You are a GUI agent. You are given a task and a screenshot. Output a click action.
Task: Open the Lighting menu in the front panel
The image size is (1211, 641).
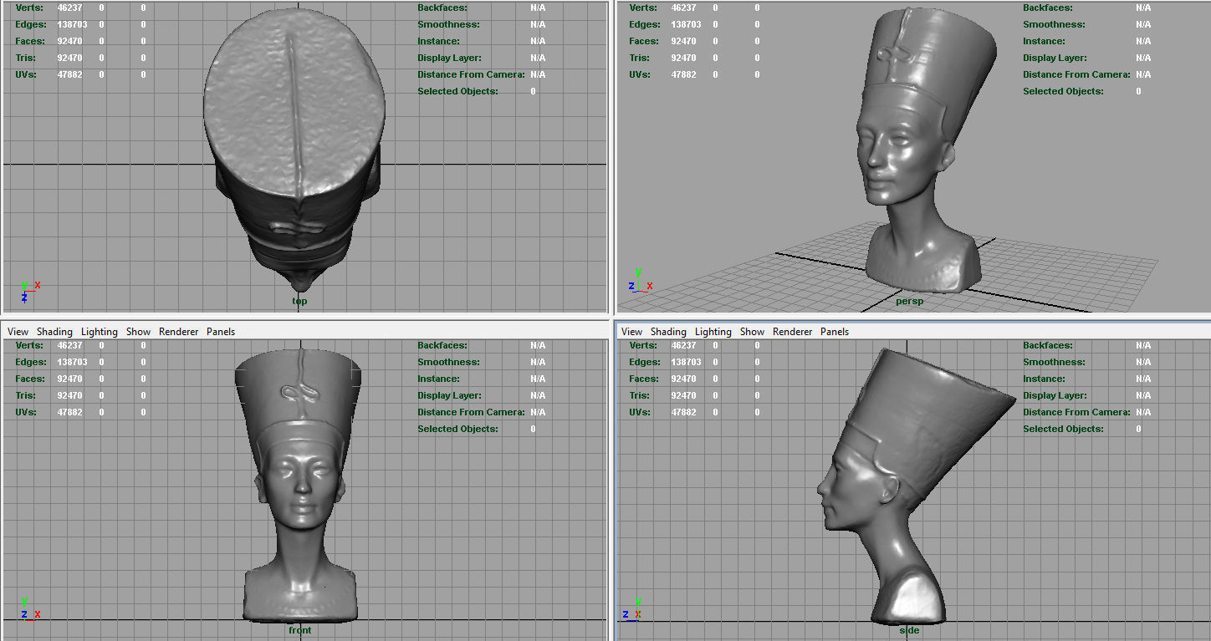99,332
